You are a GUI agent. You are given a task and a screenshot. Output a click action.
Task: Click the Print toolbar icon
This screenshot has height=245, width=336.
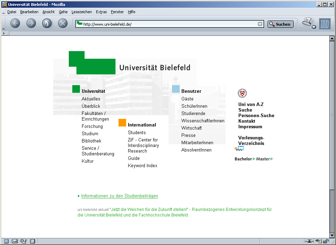(307, 23)
